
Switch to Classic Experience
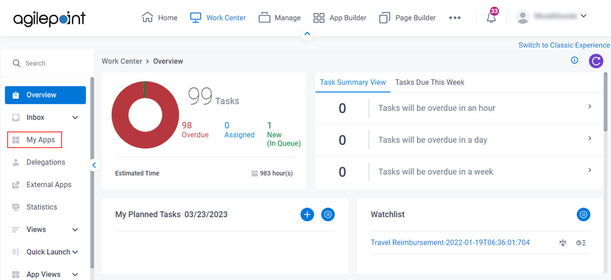[x=564, y=45]
